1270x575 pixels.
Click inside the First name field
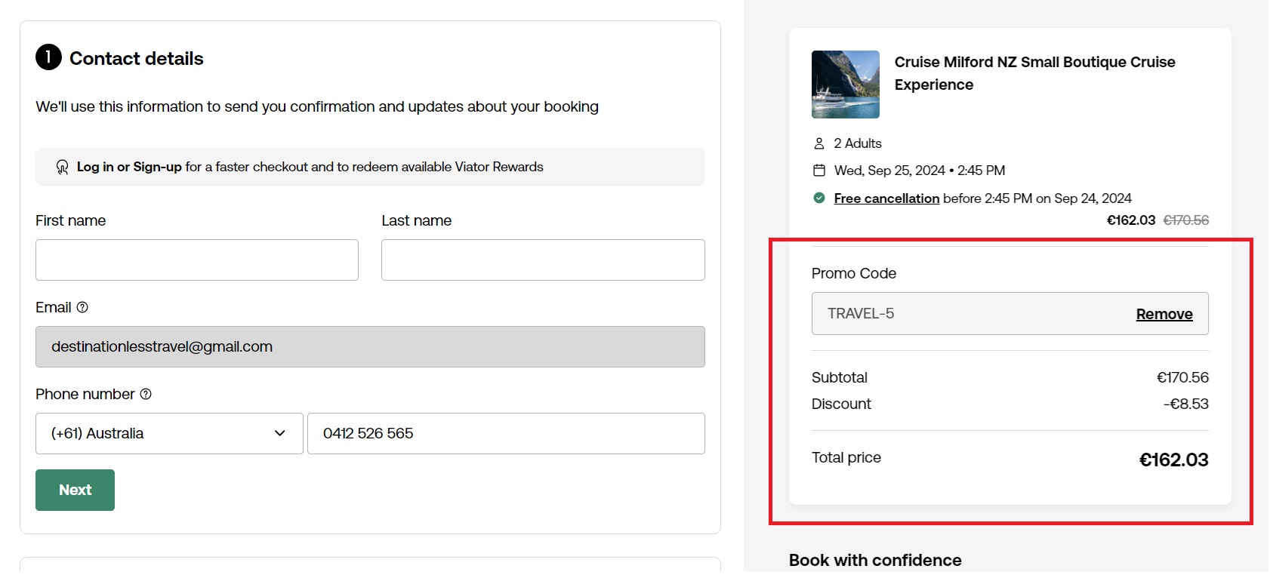(196, 260)
